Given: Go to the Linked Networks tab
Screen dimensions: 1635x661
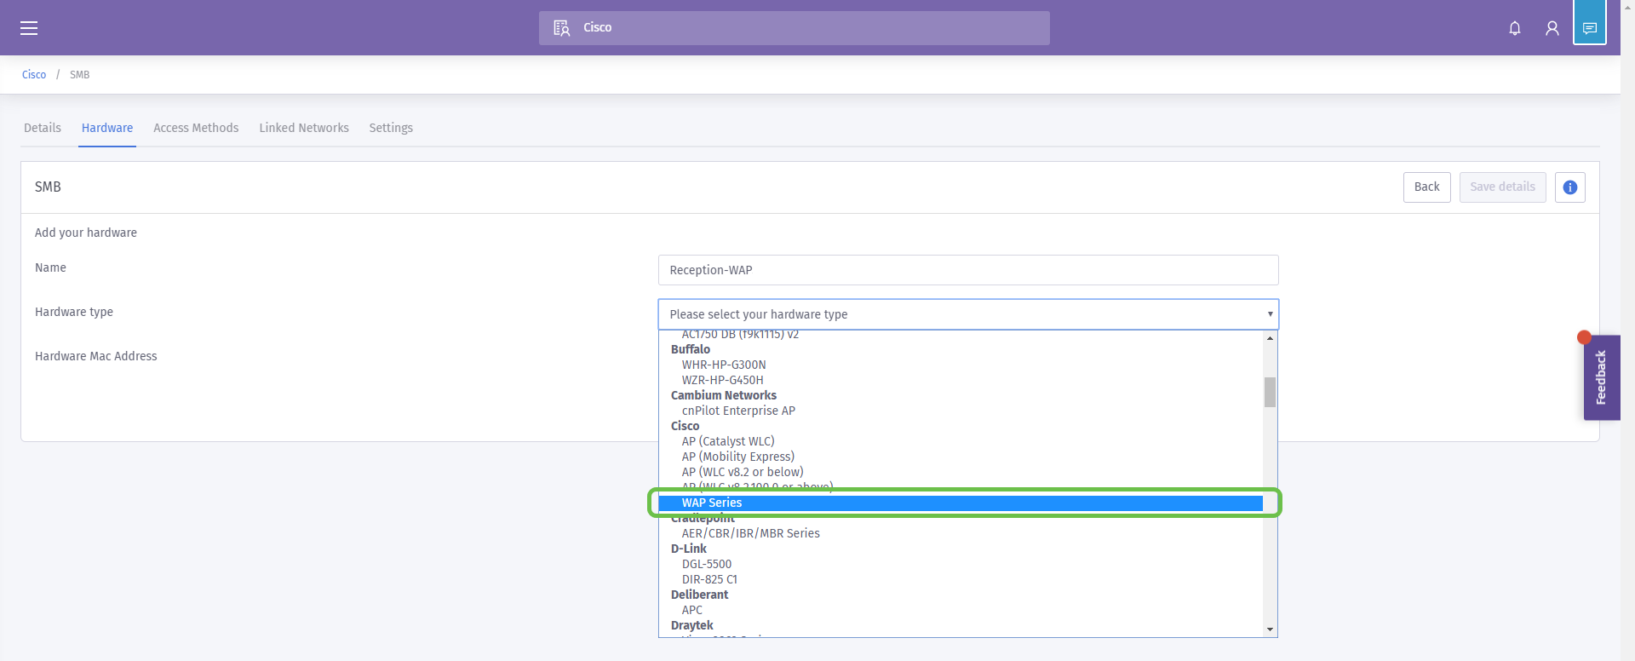Looking at the screenshot, I should [x=304, y=128].
